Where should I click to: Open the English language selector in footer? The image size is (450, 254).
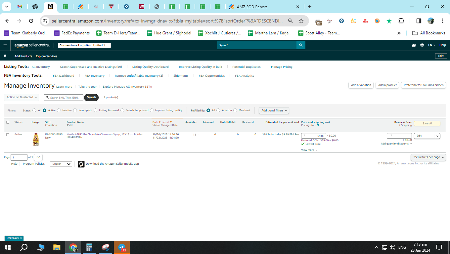click(61, 164)
